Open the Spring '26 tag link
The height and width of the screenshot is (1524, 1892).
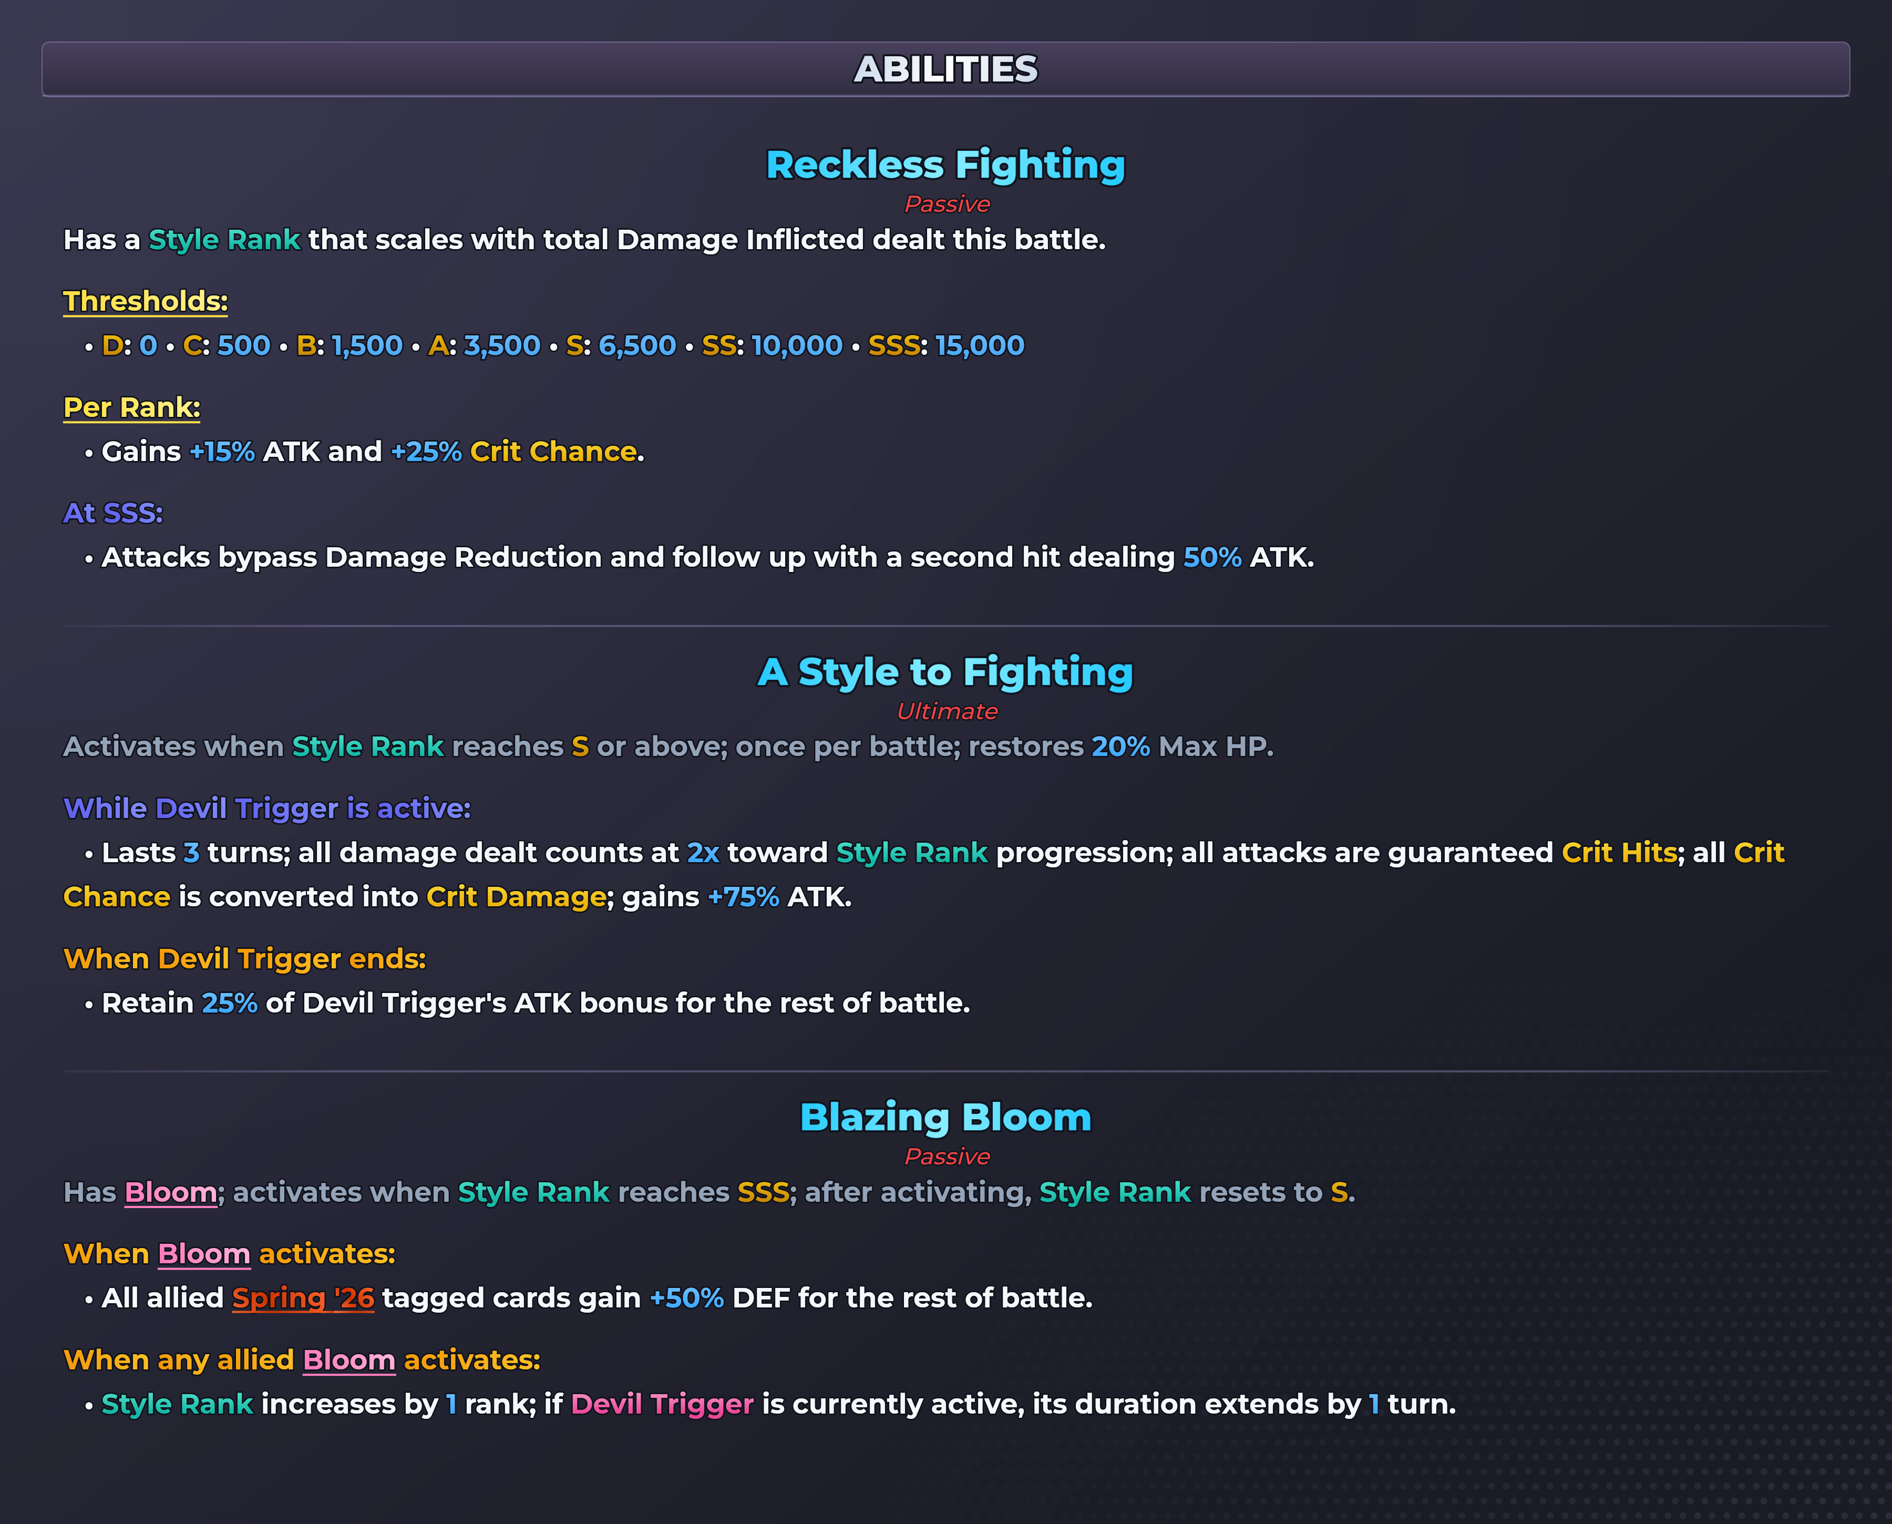(303, 1298)
